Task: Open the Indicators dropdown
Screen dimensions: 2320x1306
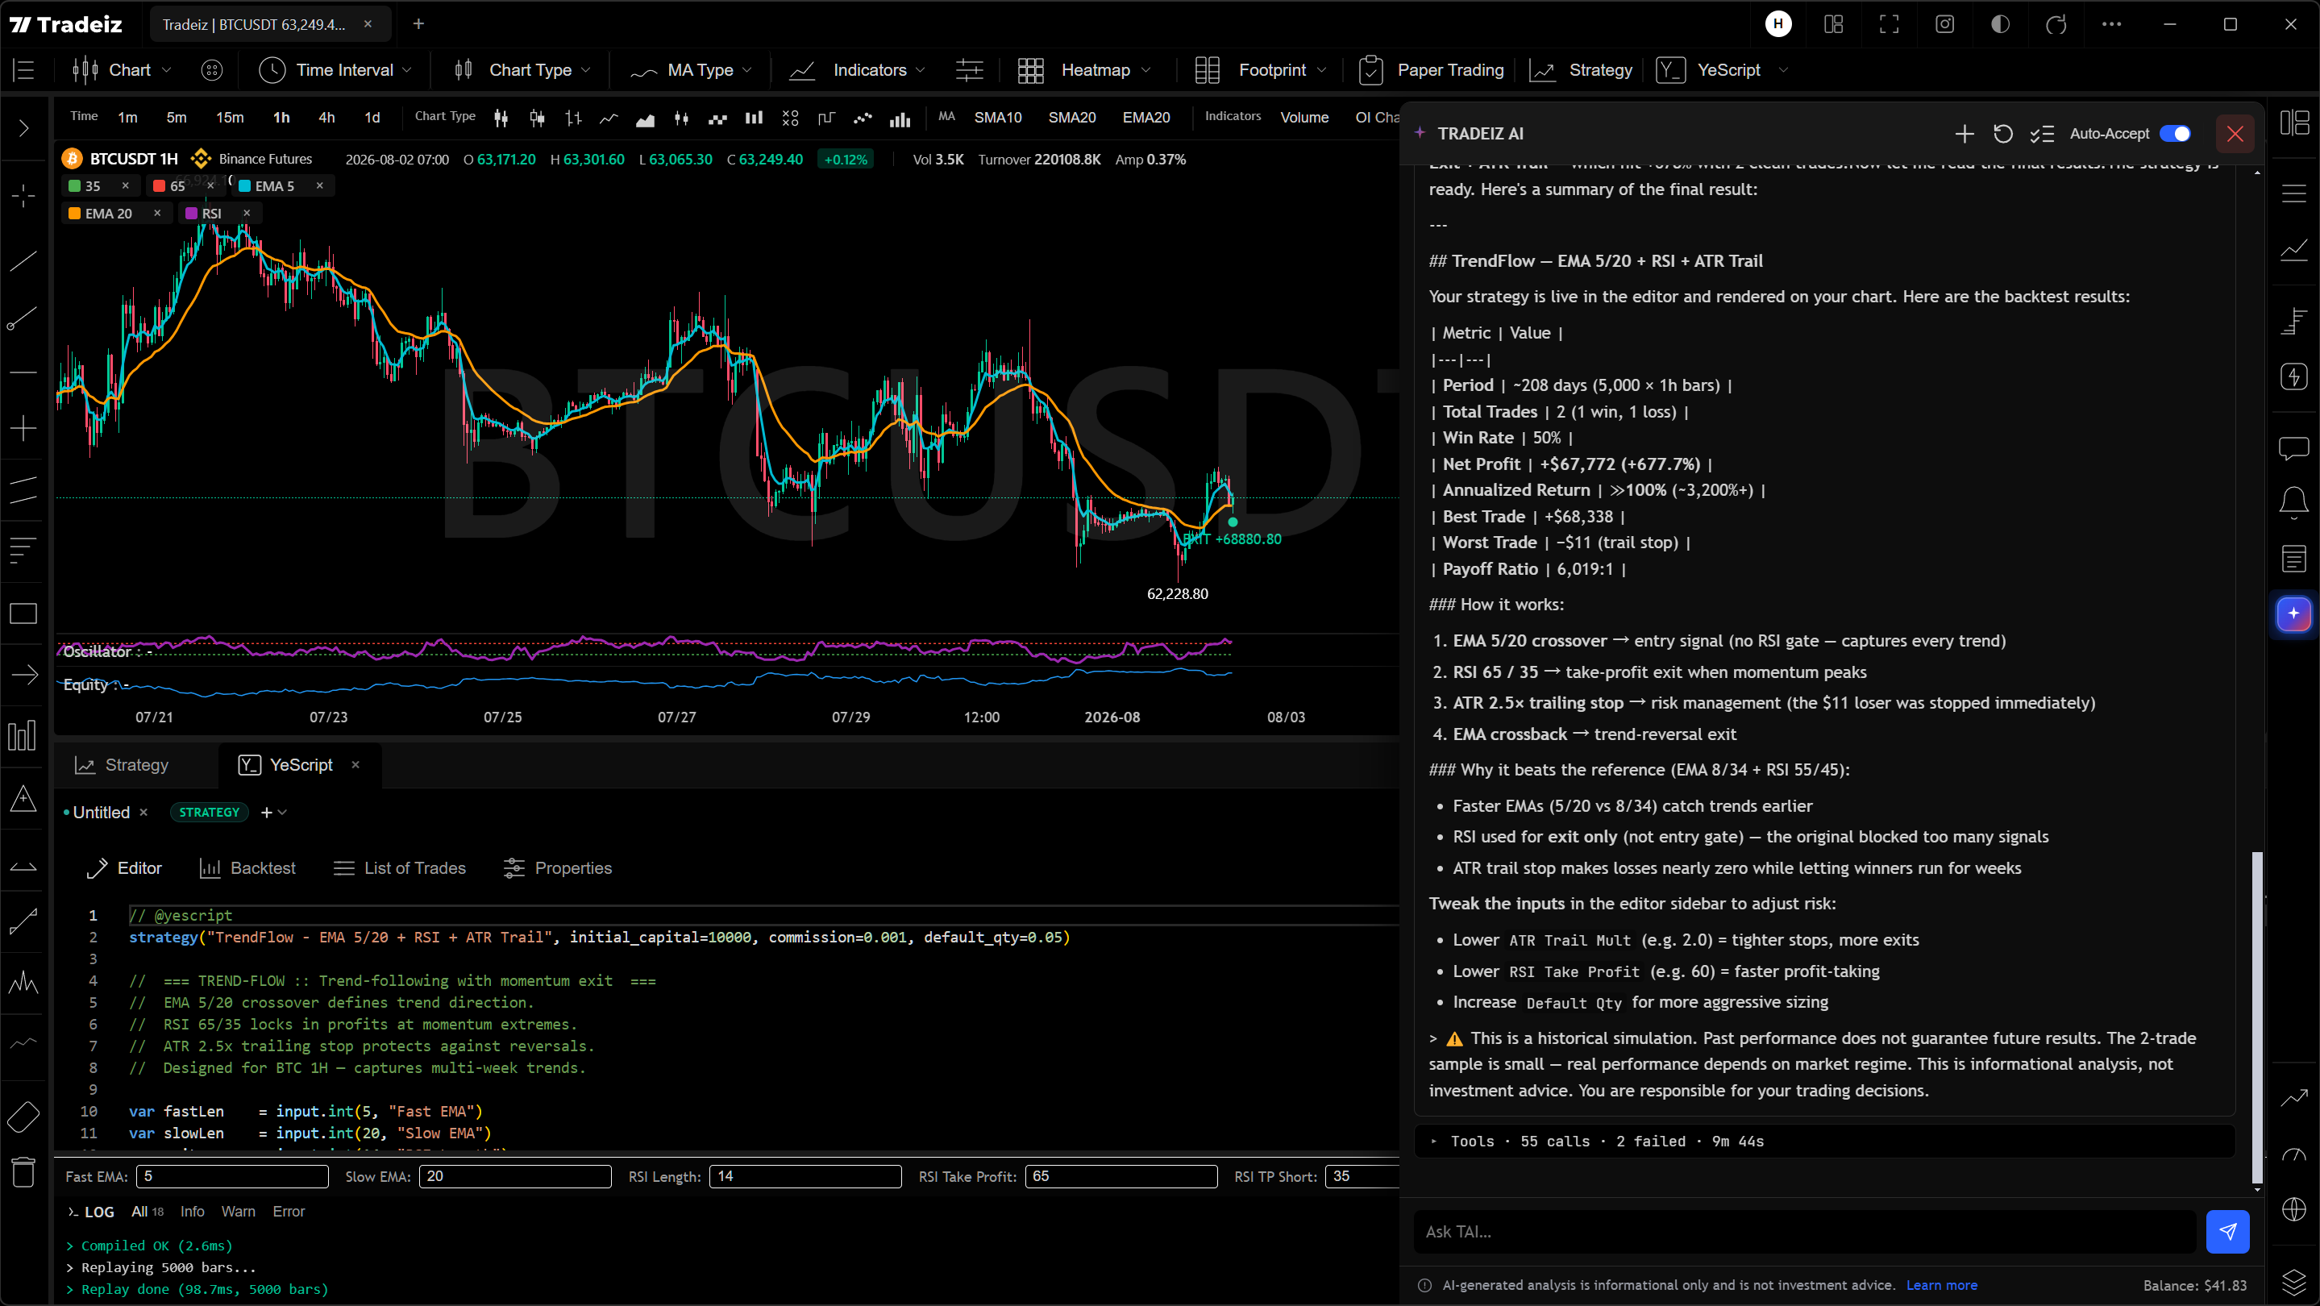Action: click(x=856, y=70)
